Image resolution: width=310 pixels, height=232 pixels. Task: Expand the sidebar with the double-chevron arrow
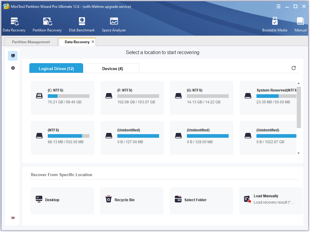pos(13,218)
